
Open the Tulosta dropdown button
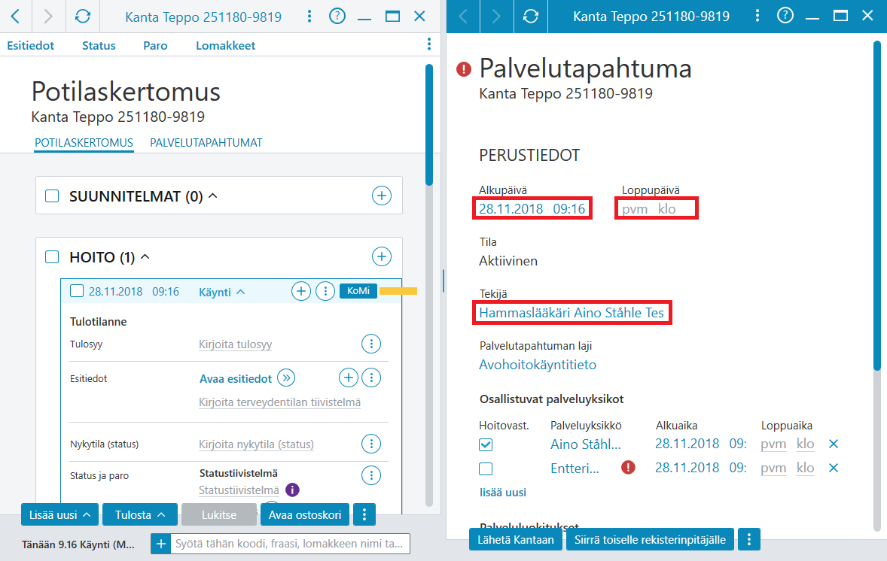[x=140, y=514]
